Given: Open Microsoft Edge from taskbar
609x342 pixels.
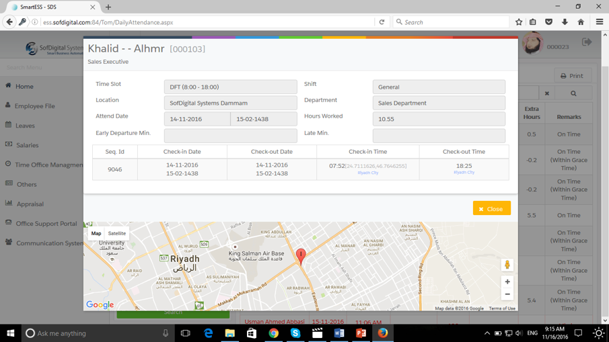Looking at the screenshot, I should [208, 333].
